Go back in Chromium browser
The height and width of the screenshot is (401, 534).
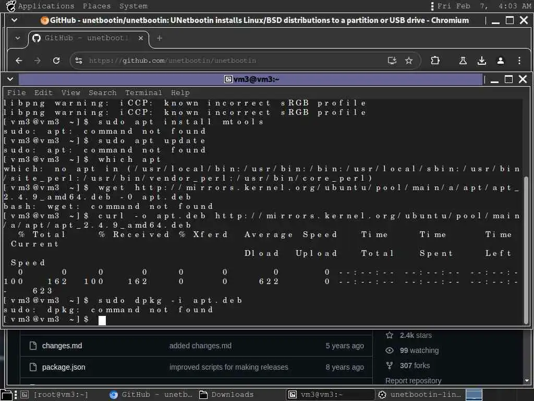(19, 61)
